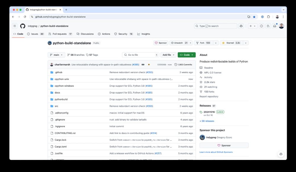Open the Add file dropdown
The width and height of the screenshot is (296, 172).
coord(169,55)
